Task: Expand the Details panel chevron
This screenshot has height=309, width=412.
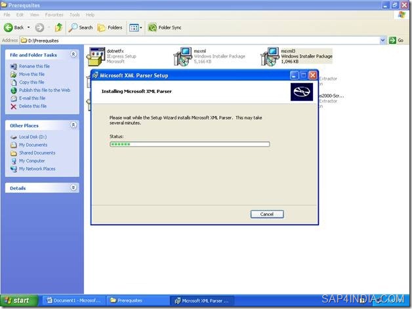Action: pyautogui.click(x=73, y=187)
